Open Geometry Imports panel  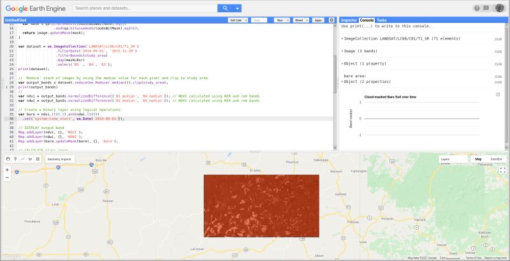point(59,159)
